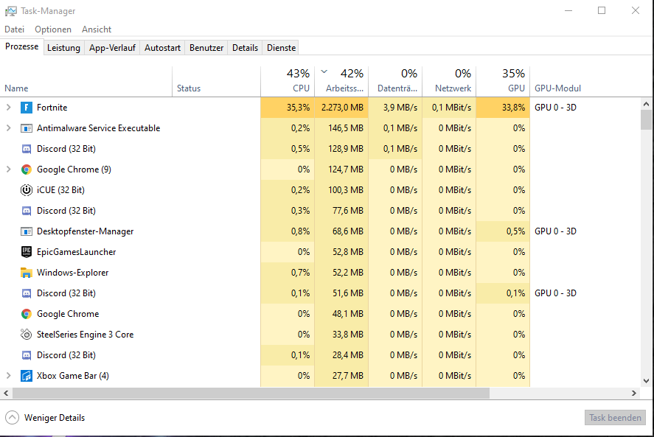
Task: Open the Optionen menu
Action: click(x=53, y=29)
